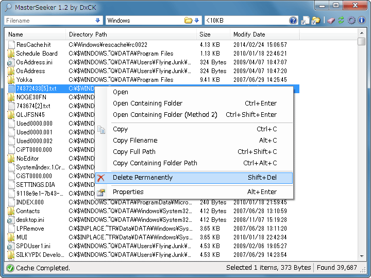Click the NoEditor folder icon
The height and width of the screenshot is (278, 371).
click(11, 159)
